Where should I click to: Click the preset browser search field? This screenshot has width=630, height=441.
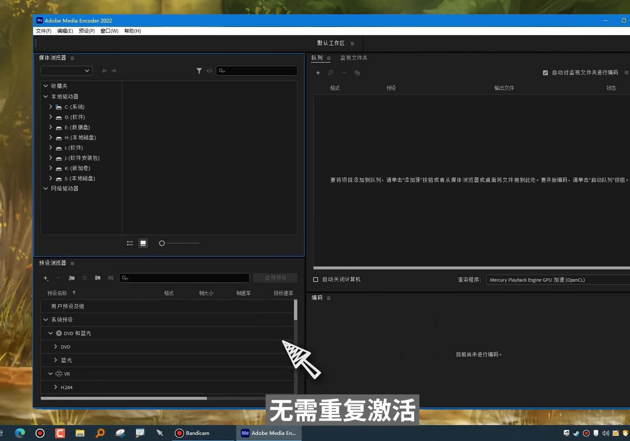[x=184, y=278]
